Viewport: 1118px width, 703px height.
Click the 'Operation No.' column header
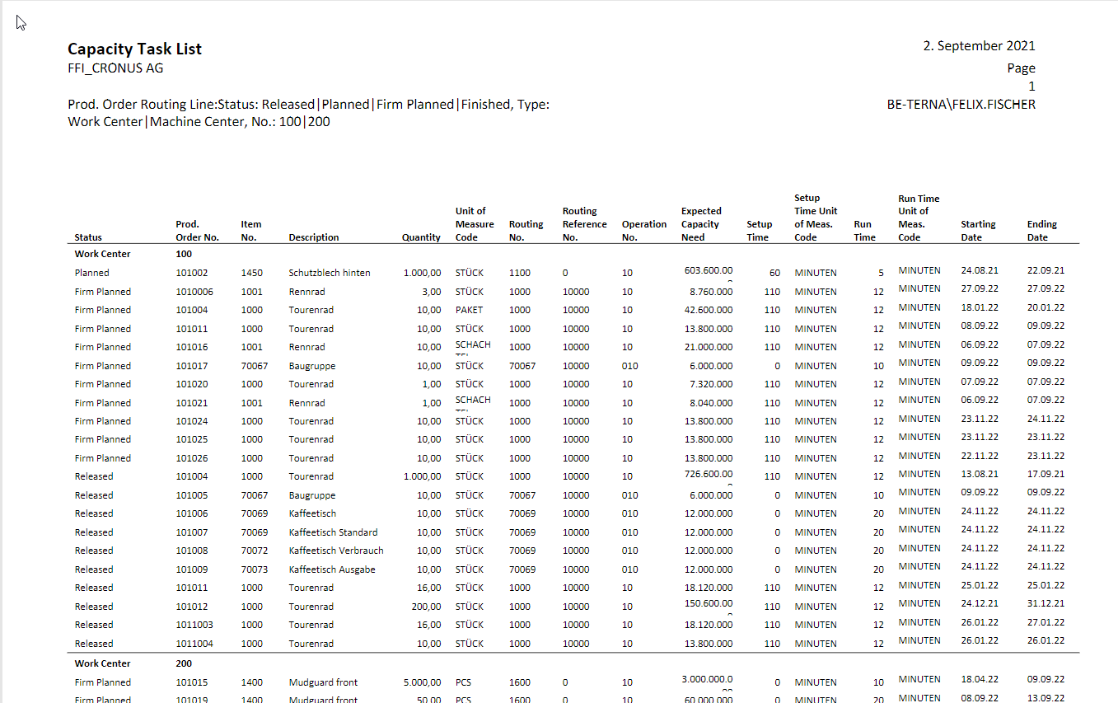pyautogui.click(x=644, y=231)
